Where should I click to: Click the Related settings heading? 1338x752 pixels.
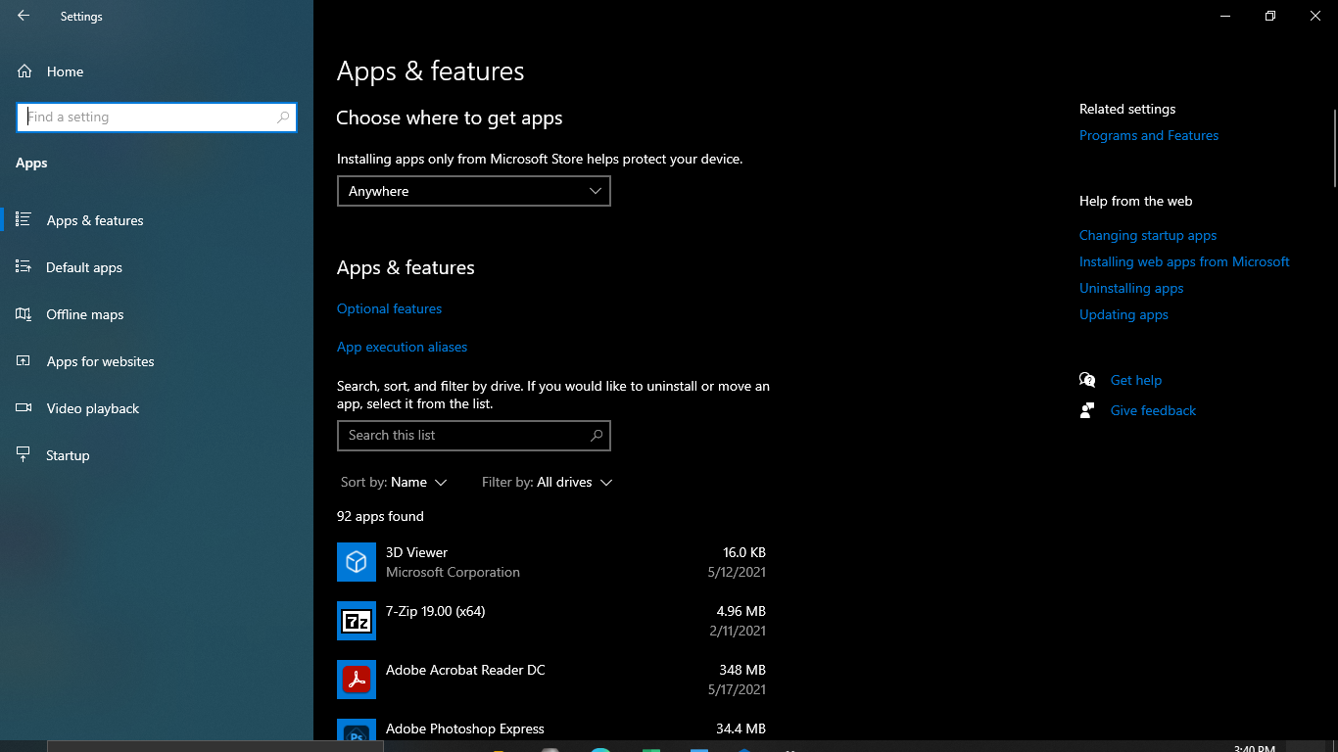click(1127, 109)
